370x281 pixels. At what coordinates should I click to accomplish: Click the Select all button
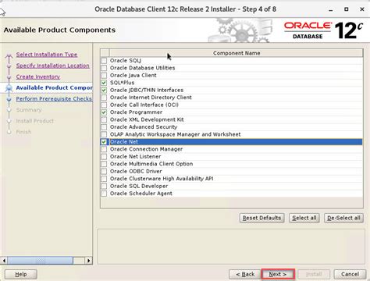coord(304,218)
